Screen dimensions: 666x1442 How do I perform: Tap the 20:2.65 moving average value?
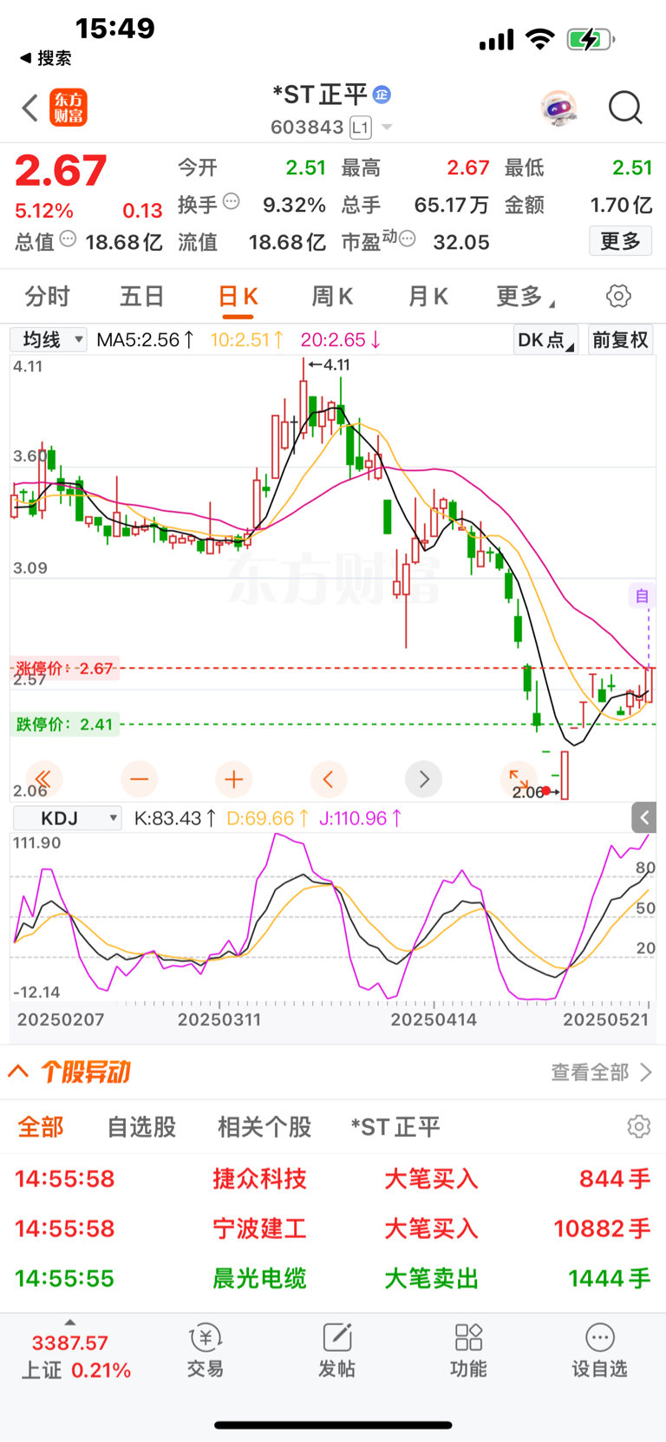pyautogui.click(x=341, y=339)
